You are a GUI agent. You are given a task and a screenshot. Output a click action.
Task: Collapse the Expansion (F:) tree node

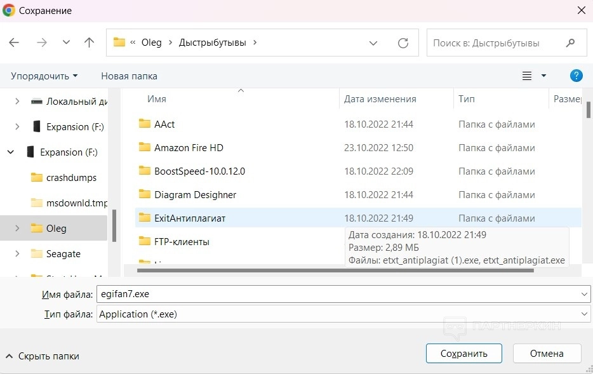click(11, 152)
